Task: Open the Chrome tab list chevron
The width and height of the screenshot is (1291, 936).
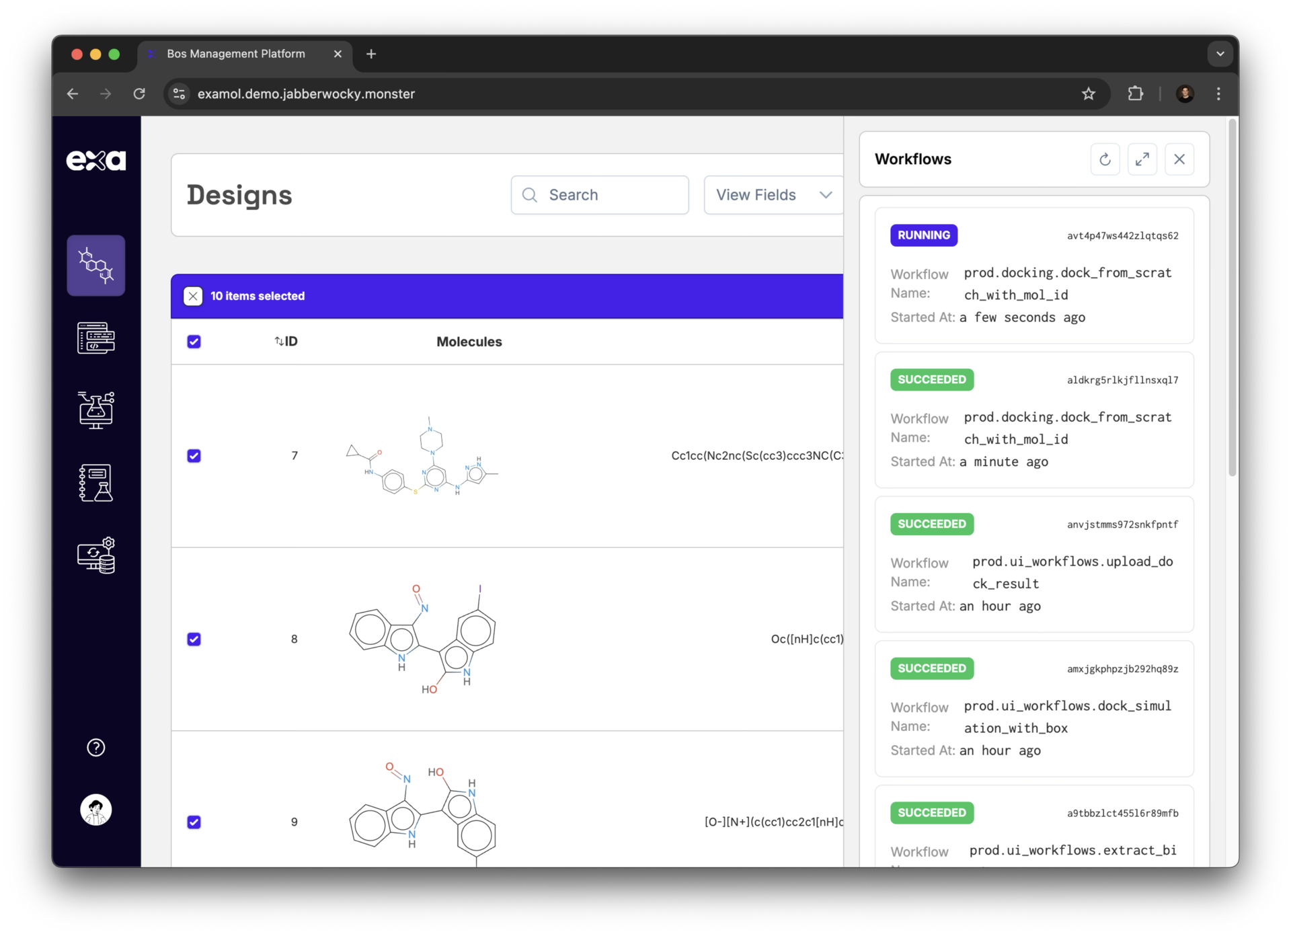Action: (x=1220, y=54)
